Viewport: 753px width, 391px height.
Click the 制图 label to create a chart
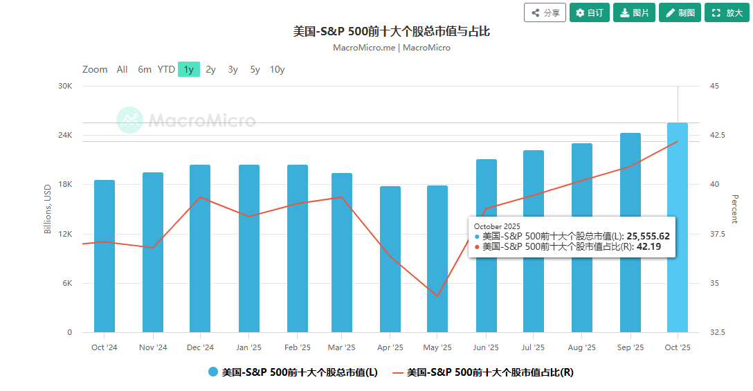[x=687, y=13]
